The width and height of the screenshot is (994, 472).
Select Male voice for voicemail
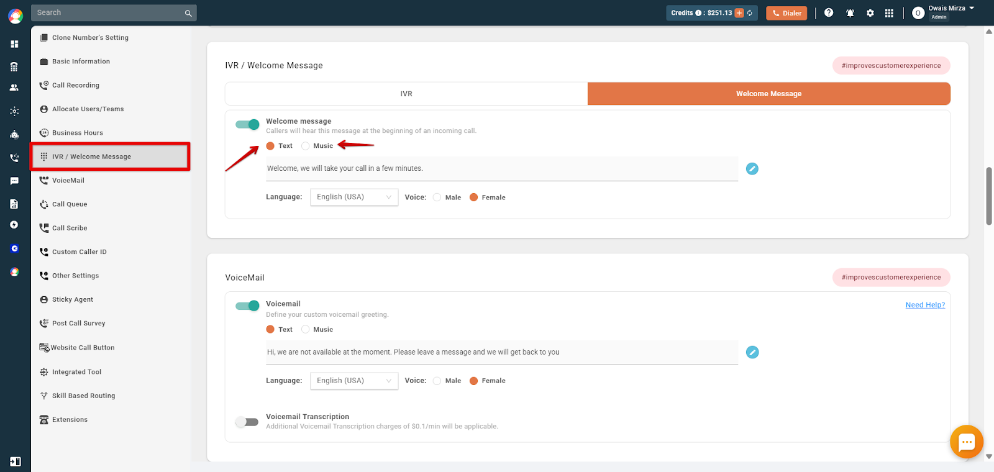coord(437,381)
